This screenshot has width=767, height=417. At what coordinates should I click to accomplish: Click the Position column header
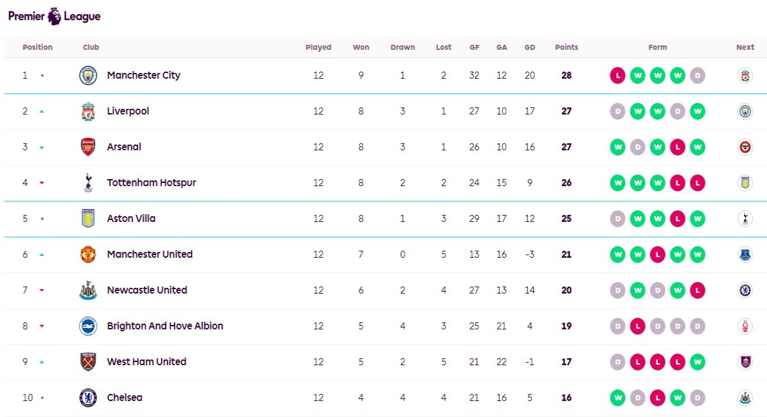coord(38,47)
